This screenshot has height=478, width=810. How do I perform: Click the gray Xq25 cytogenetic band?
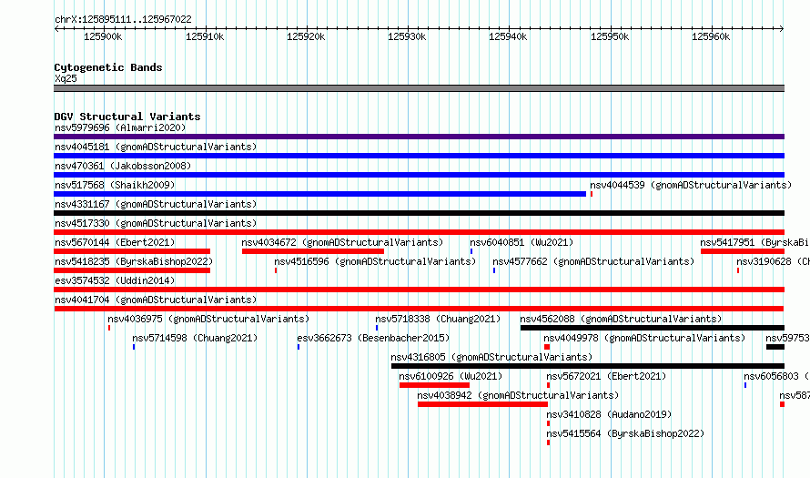pyautogui.click(x=419, y=88)
